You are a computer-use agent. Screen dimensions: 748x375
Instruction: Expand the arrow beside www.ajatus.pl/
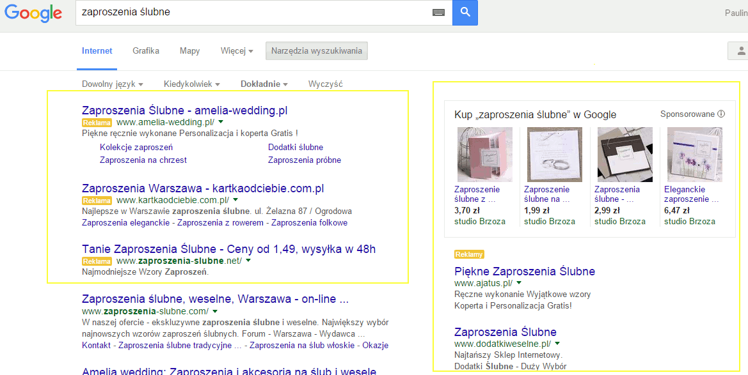point(519,283)
